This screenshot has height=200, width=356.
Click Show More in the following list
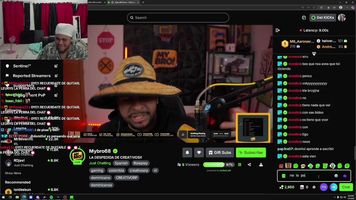[13, 173]
